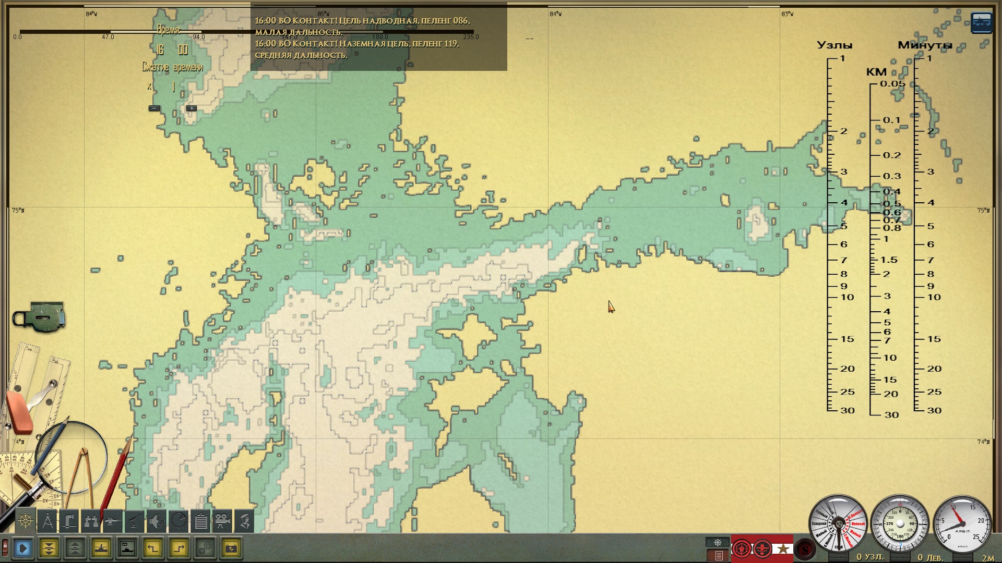Open the divider compass navigation map
The height and width of the screenshot is (563, 1002).
pos(47,521)
